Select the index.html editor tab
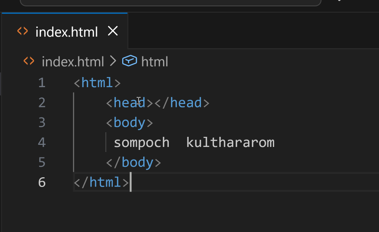The image size is (379, 232). [x=66, y=32]
